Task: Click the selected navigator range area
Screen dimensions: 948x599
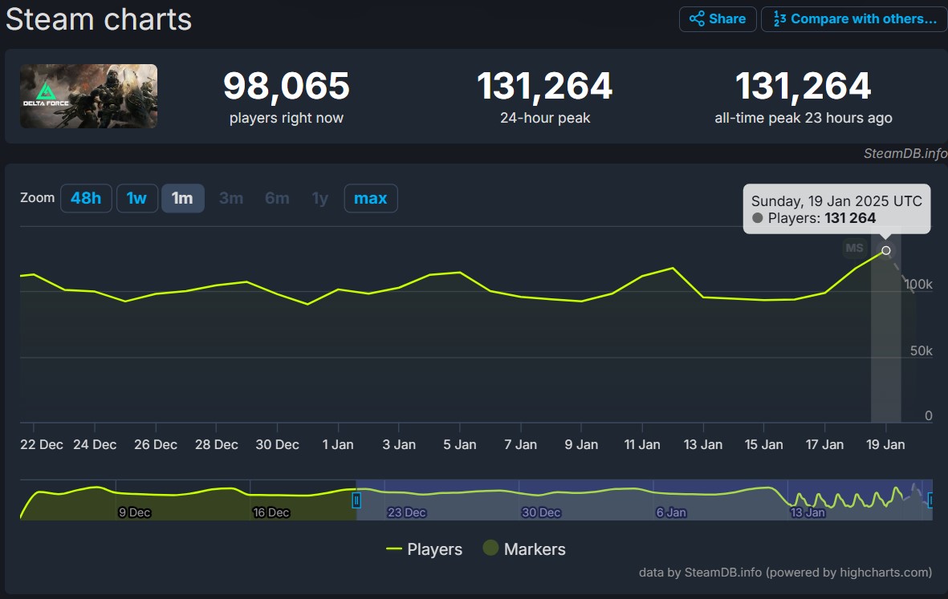Action: point(644,500)
